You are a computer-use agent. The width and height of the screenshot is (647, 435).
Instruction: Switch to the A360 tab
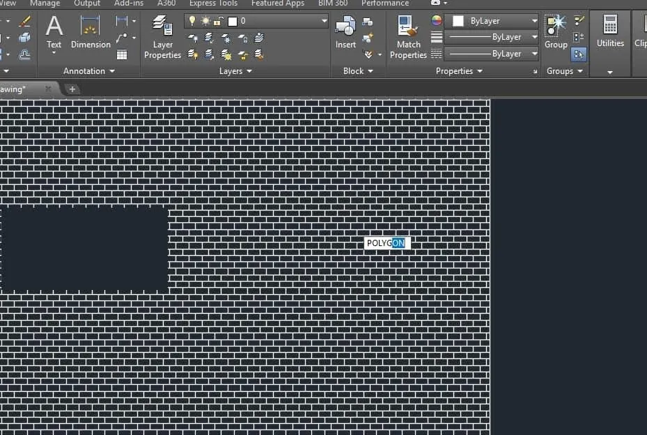click(166, 3)
